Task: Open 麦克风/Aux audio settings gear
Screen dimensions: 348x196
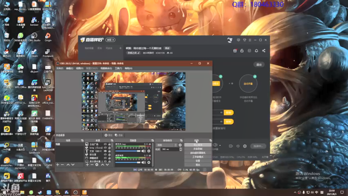Action: [x=149, y=151]
